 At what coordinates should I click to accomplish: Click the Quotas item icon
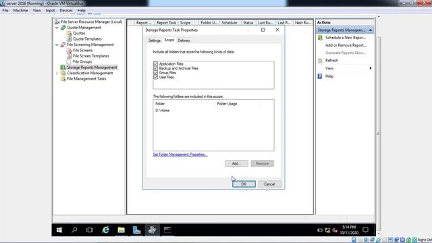[x=69, y=33]
